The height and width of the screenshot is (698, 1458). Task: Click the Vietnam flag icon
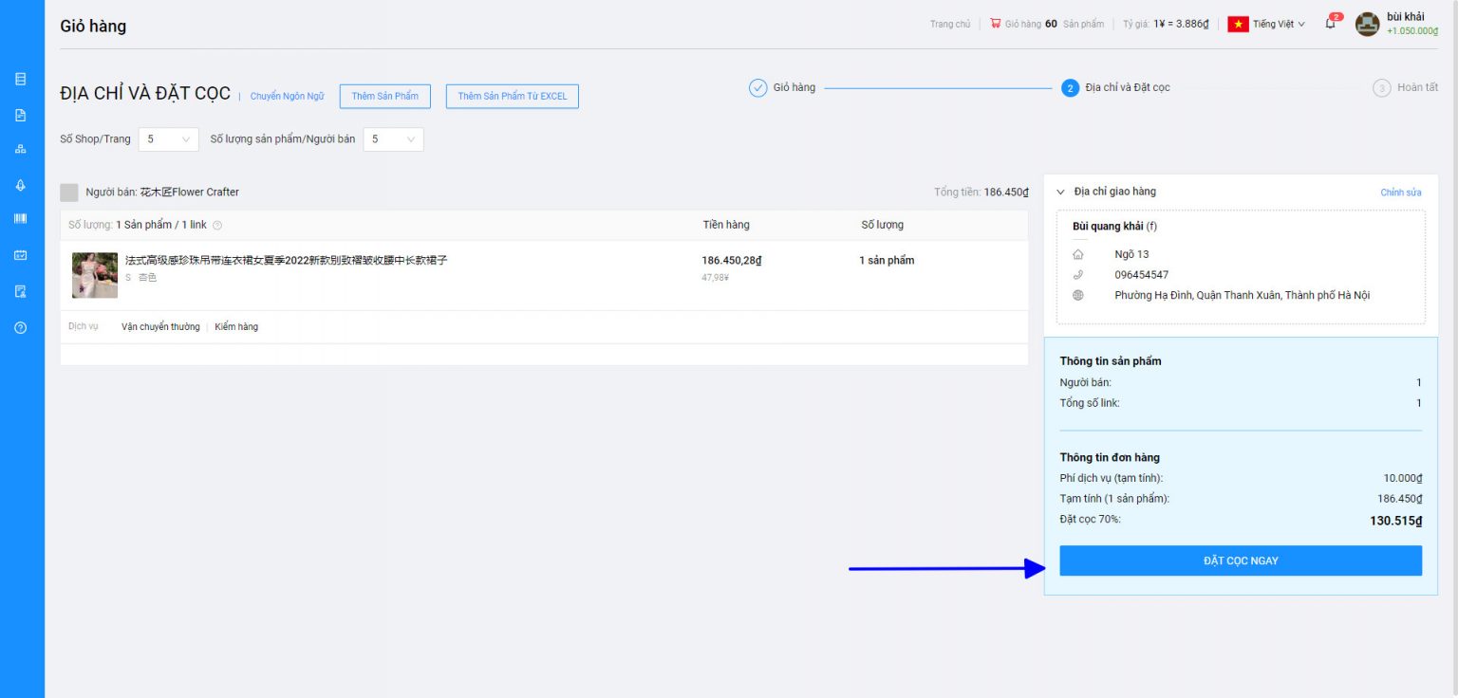click(1238, 25)
